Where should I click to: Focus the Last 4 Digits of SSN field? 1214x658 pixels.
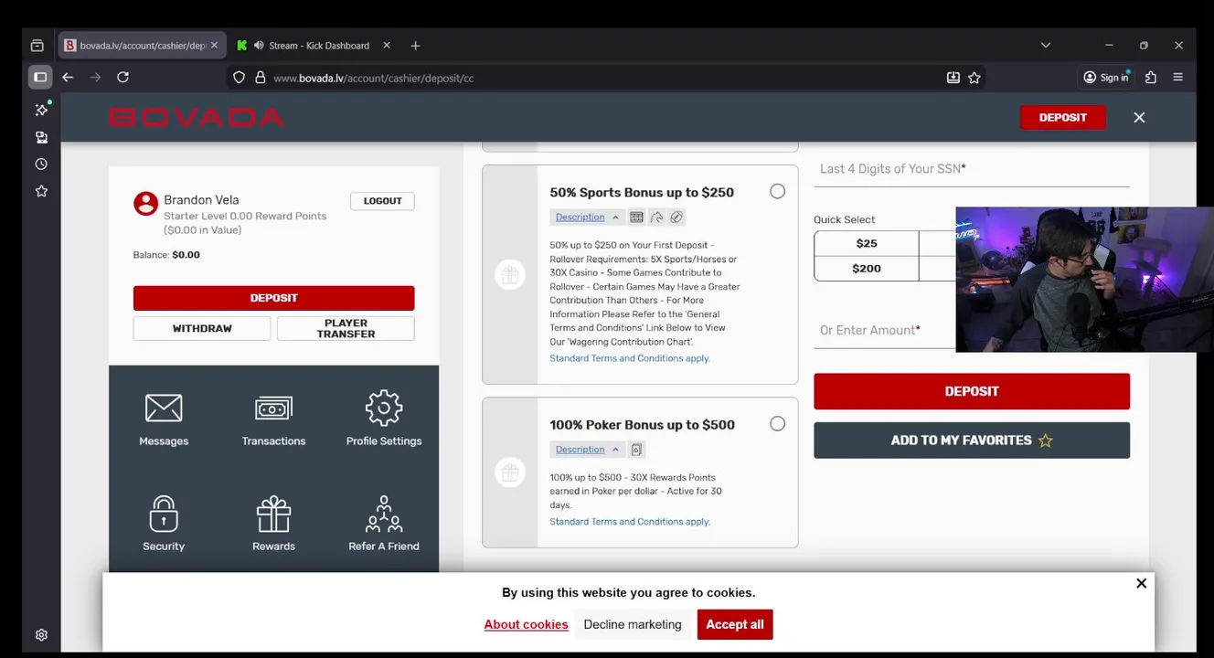tap(972, 169)
